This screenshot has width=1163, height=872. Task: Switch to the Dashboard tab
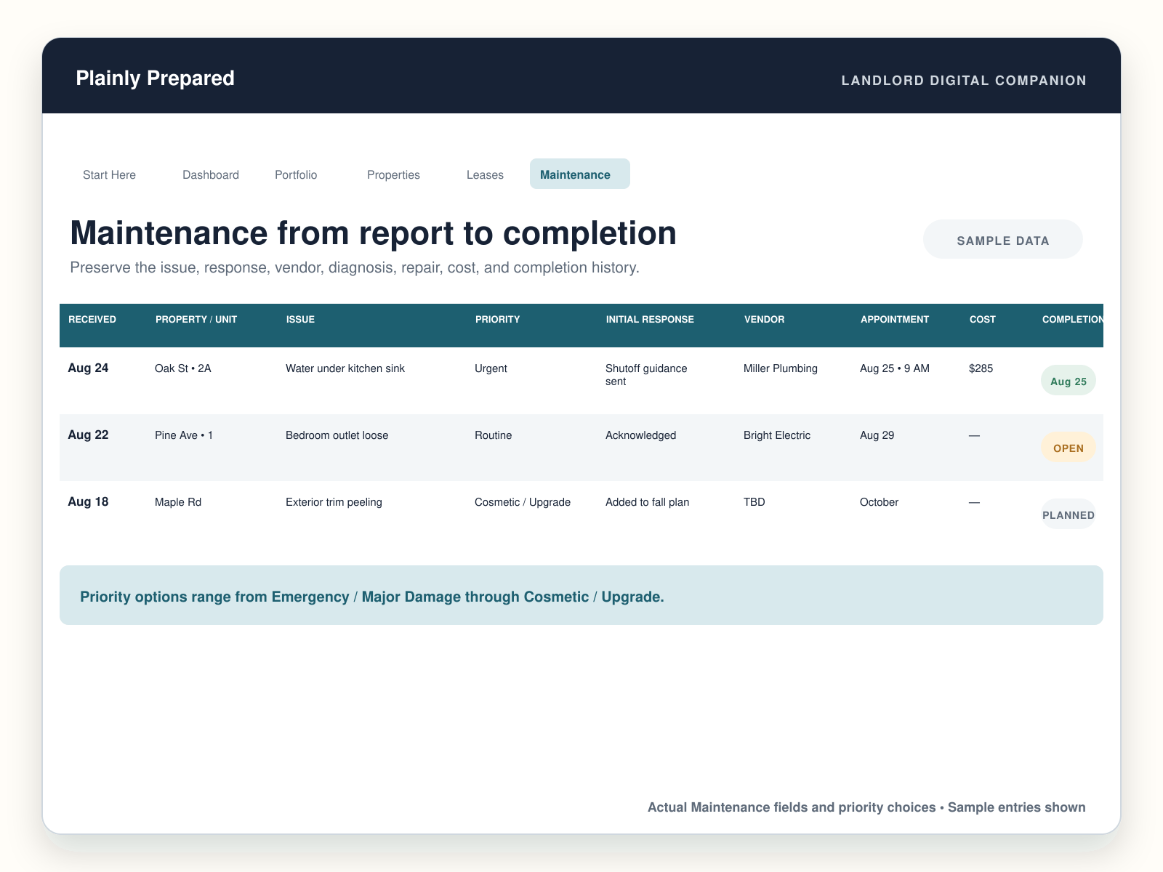click(211, 174)
